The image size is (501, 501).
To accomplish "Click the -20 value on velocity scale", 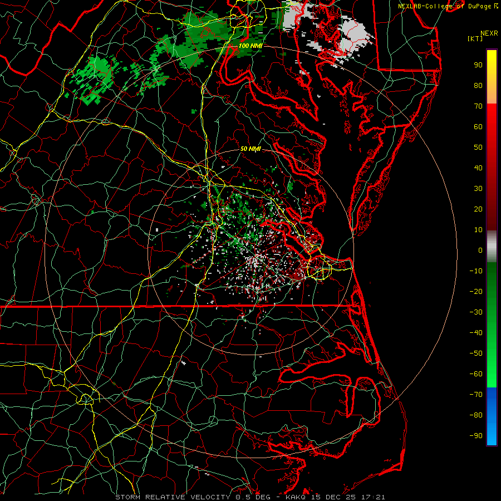I will click(x=476, y=291).
